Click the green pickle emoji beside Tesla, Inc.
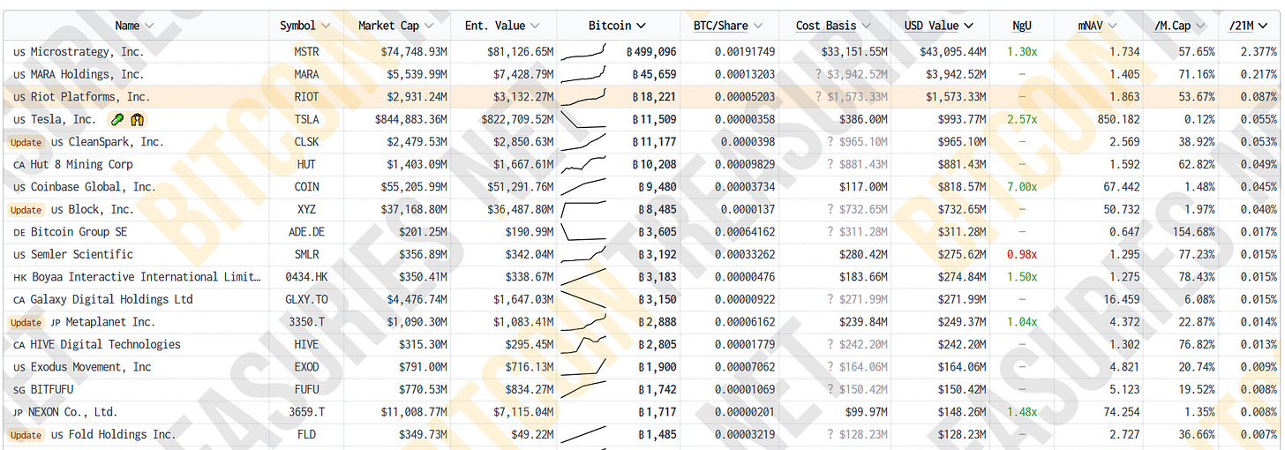 click(x=116, y=119)
